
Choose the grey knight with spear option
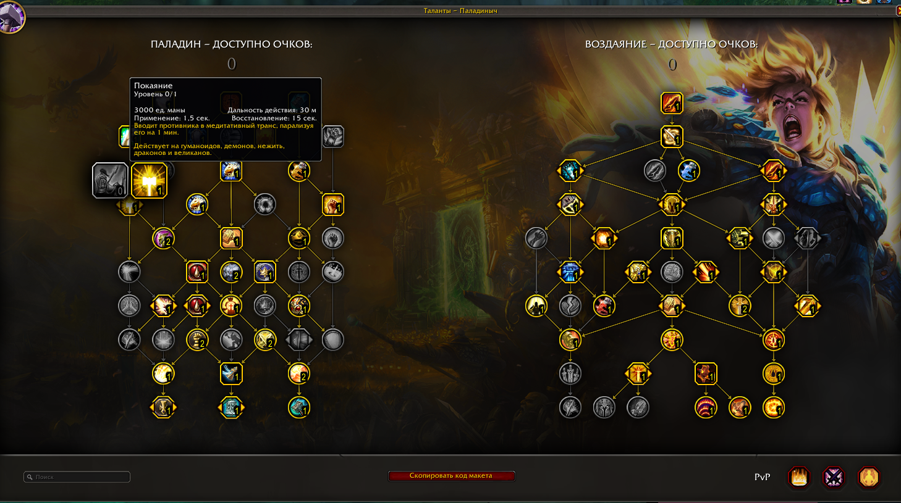point(110,180)
